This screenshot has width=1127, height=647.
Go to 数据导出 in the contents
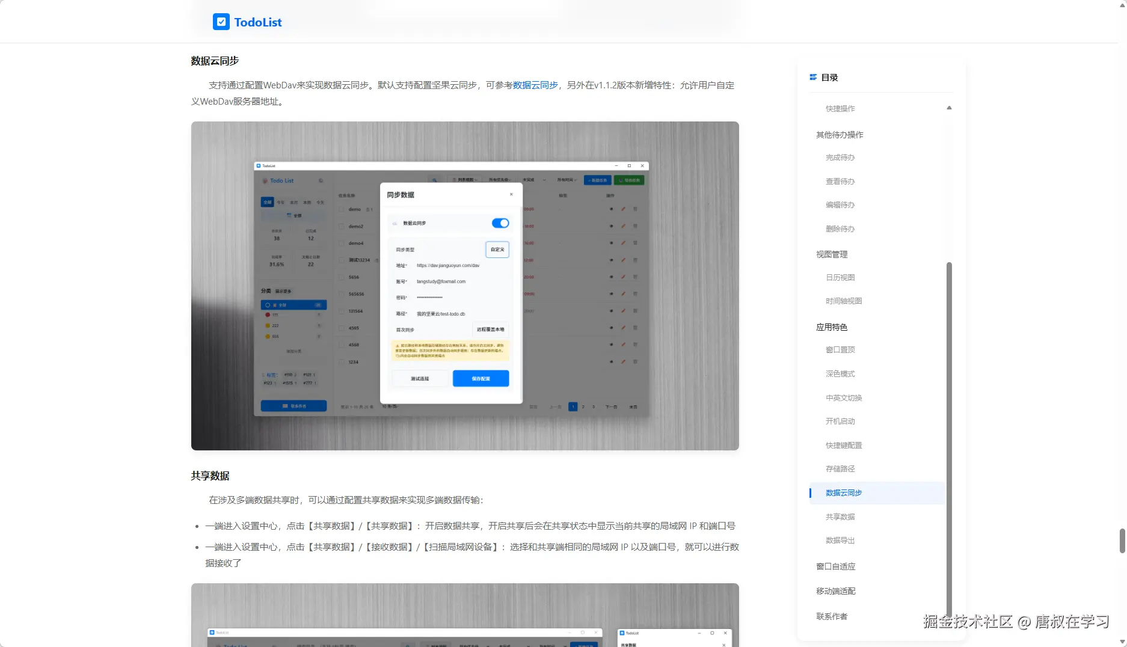tap(840, 541)
